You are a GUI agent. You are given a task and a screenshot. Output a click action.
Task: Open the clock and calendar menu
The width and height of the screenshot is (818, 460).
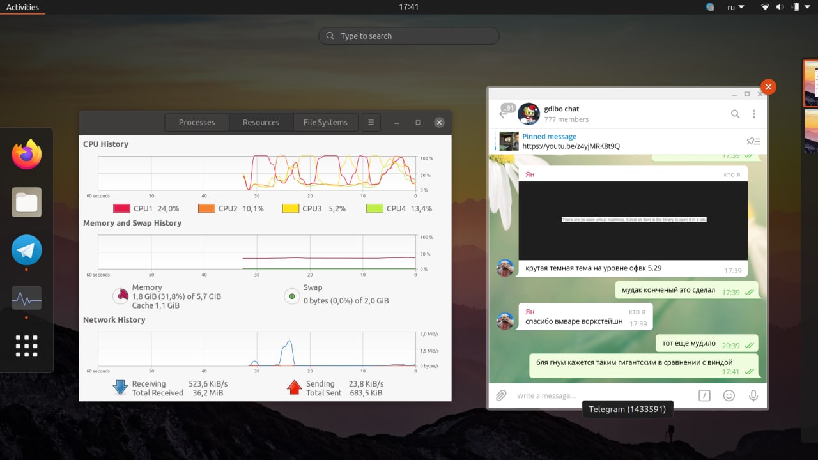click(408, 7)
